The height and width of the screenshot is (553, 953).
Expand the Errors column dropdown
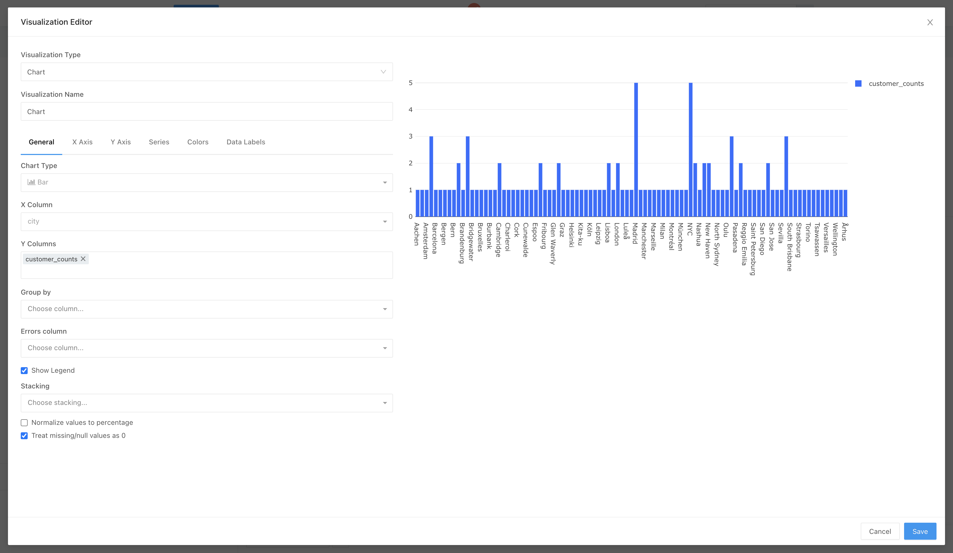(207, 348)
